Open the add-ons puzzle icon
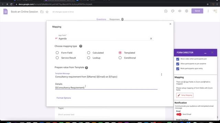220x123 pixels. pyautogui.click(x=166, y=11)
